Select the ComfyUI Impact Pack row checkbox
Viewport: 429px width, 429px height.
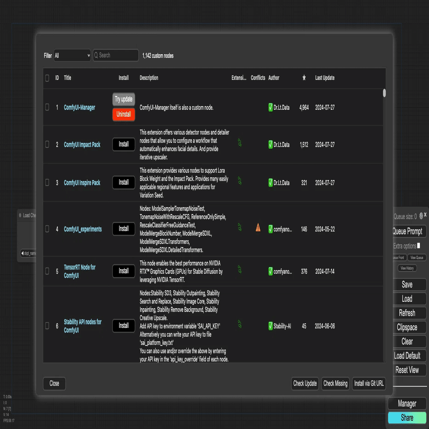point(47,144)
